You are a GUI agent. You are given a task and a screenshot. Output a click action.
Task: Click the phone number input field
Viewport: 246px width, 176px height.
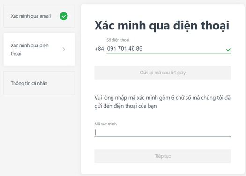pyautogui.click(x=169, y=49)
